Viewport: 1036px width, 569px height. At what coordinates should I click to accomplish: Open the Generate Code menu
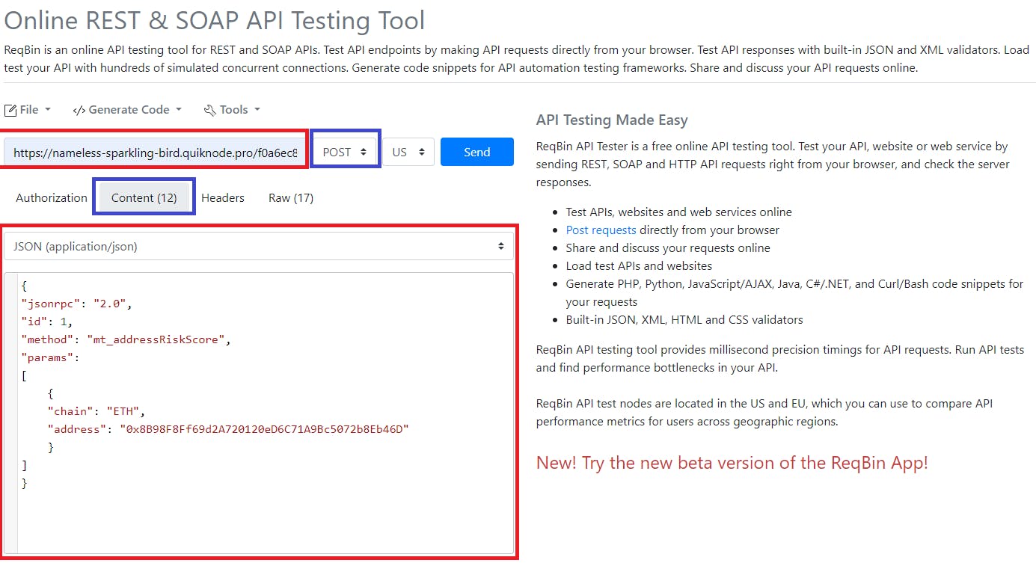[127, 110]
